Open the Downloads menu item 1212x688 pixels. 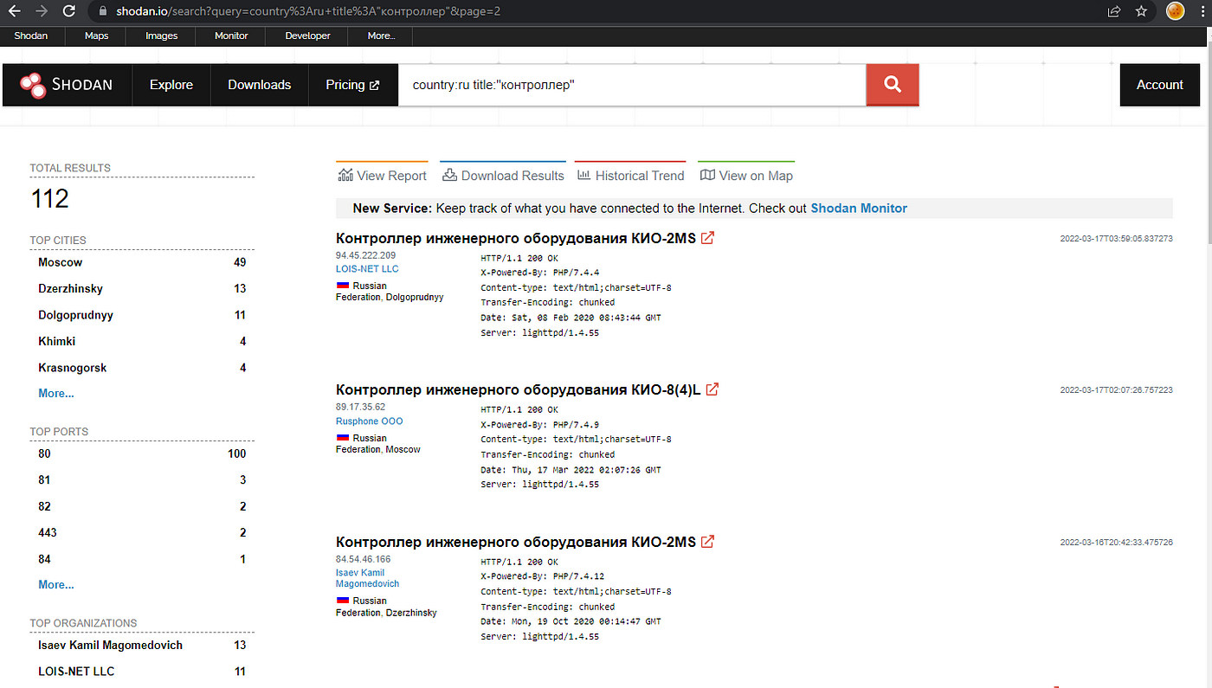(260, 85)
